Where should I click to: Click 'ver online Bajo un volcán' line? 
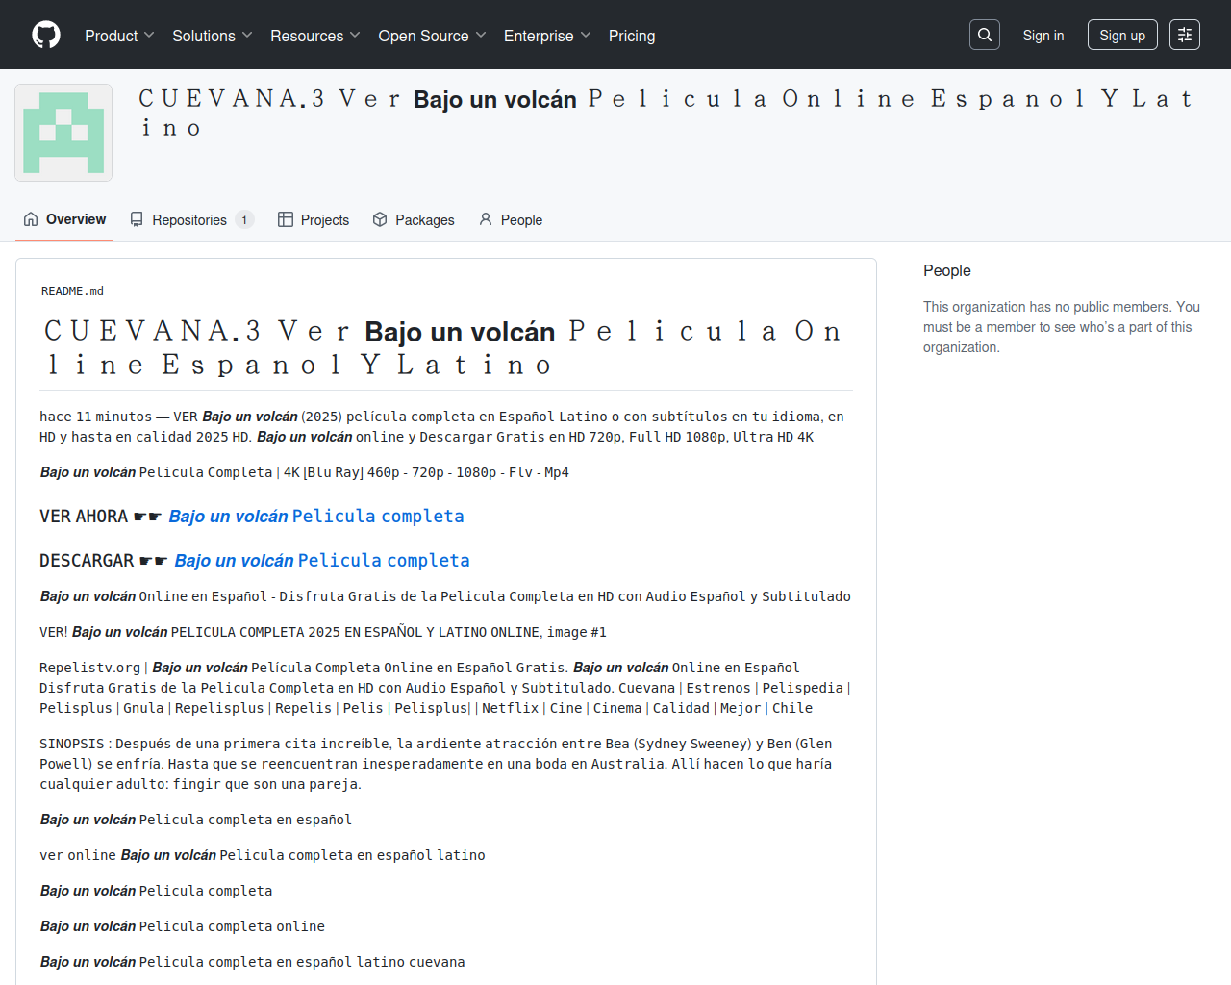[263, 855]
